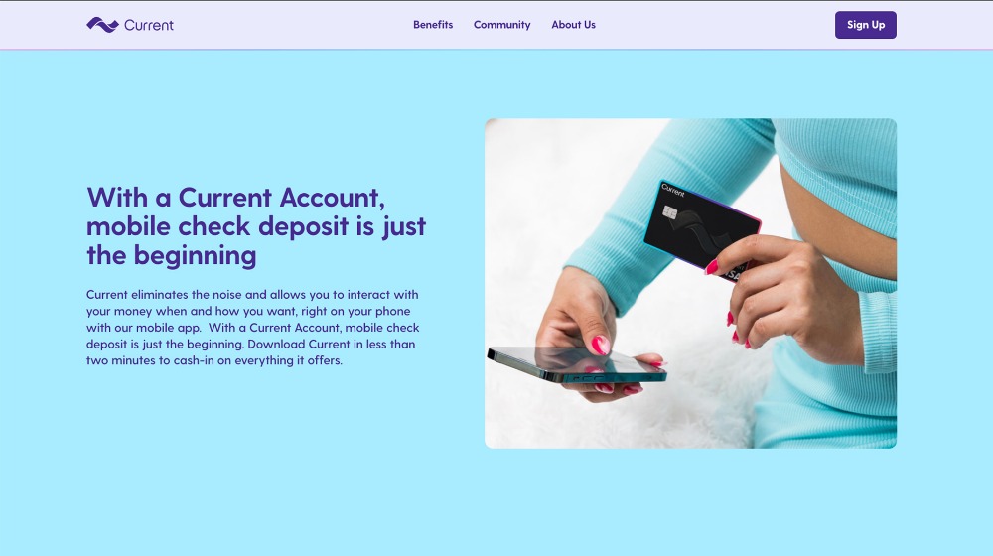This screenshot has width=993, height=556.
Task: Click the Current wave logo icon
Action: (x=102, y=25)
